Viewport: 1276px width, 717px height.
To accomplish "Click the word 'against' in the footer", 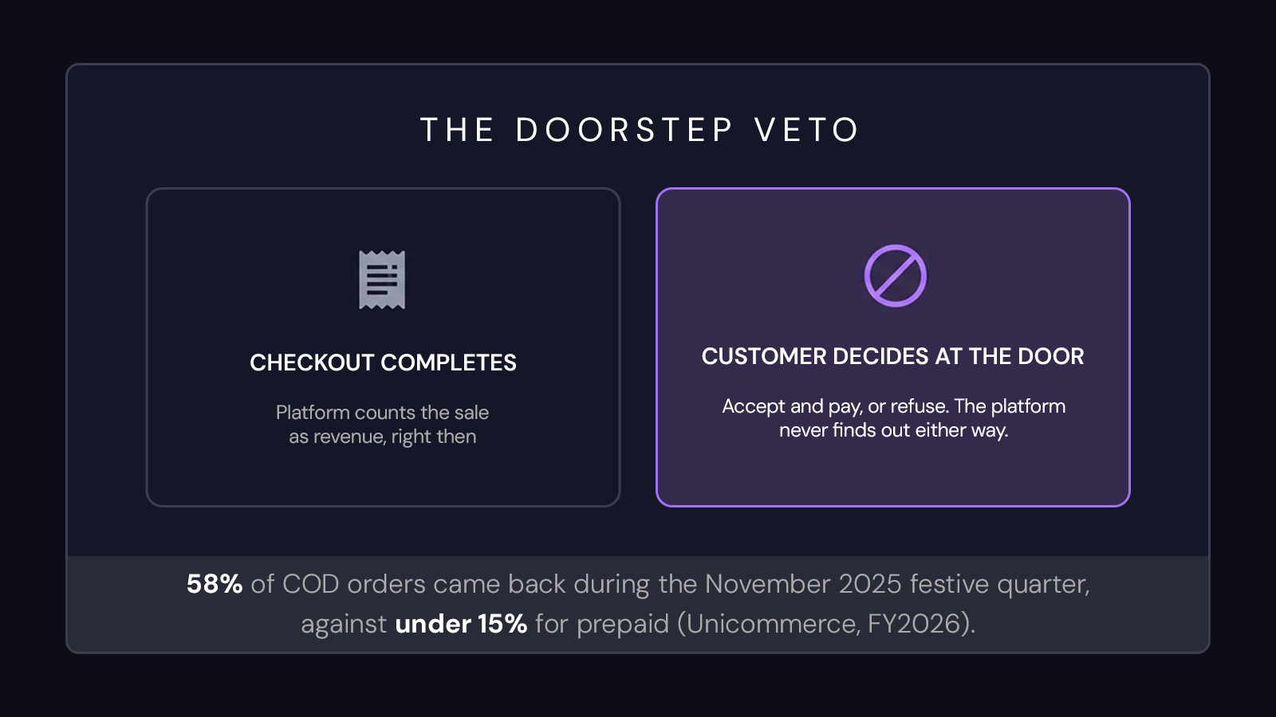I will (344, 624).
